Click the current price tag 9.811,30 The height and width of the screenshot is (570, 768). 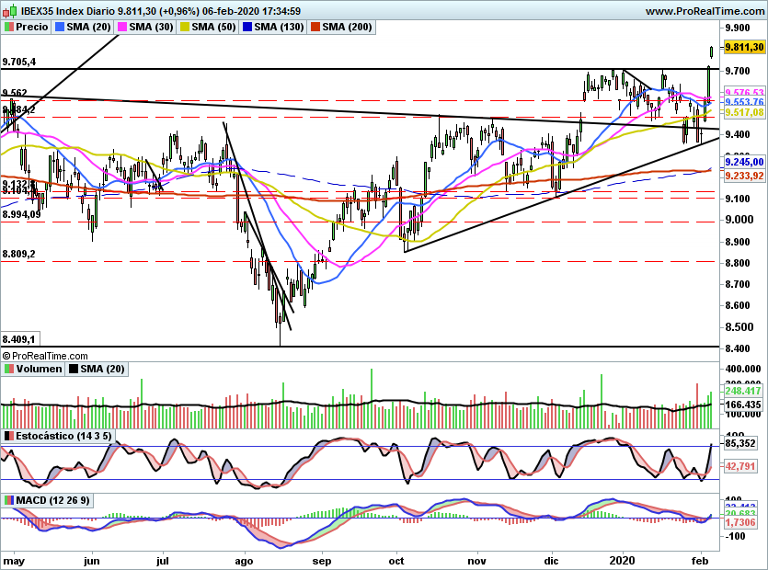click(744, 47)
